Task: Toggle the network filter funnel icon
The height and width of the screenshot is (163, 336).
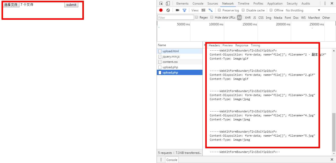Action: click(x=184, y=10)
